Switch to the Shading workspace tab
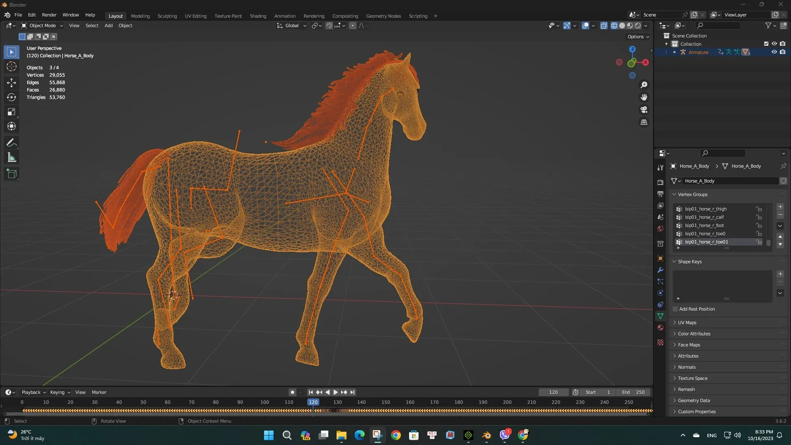The width and height of the screenshot is (791, 445). pyautogui.click(x=258, y=16)
